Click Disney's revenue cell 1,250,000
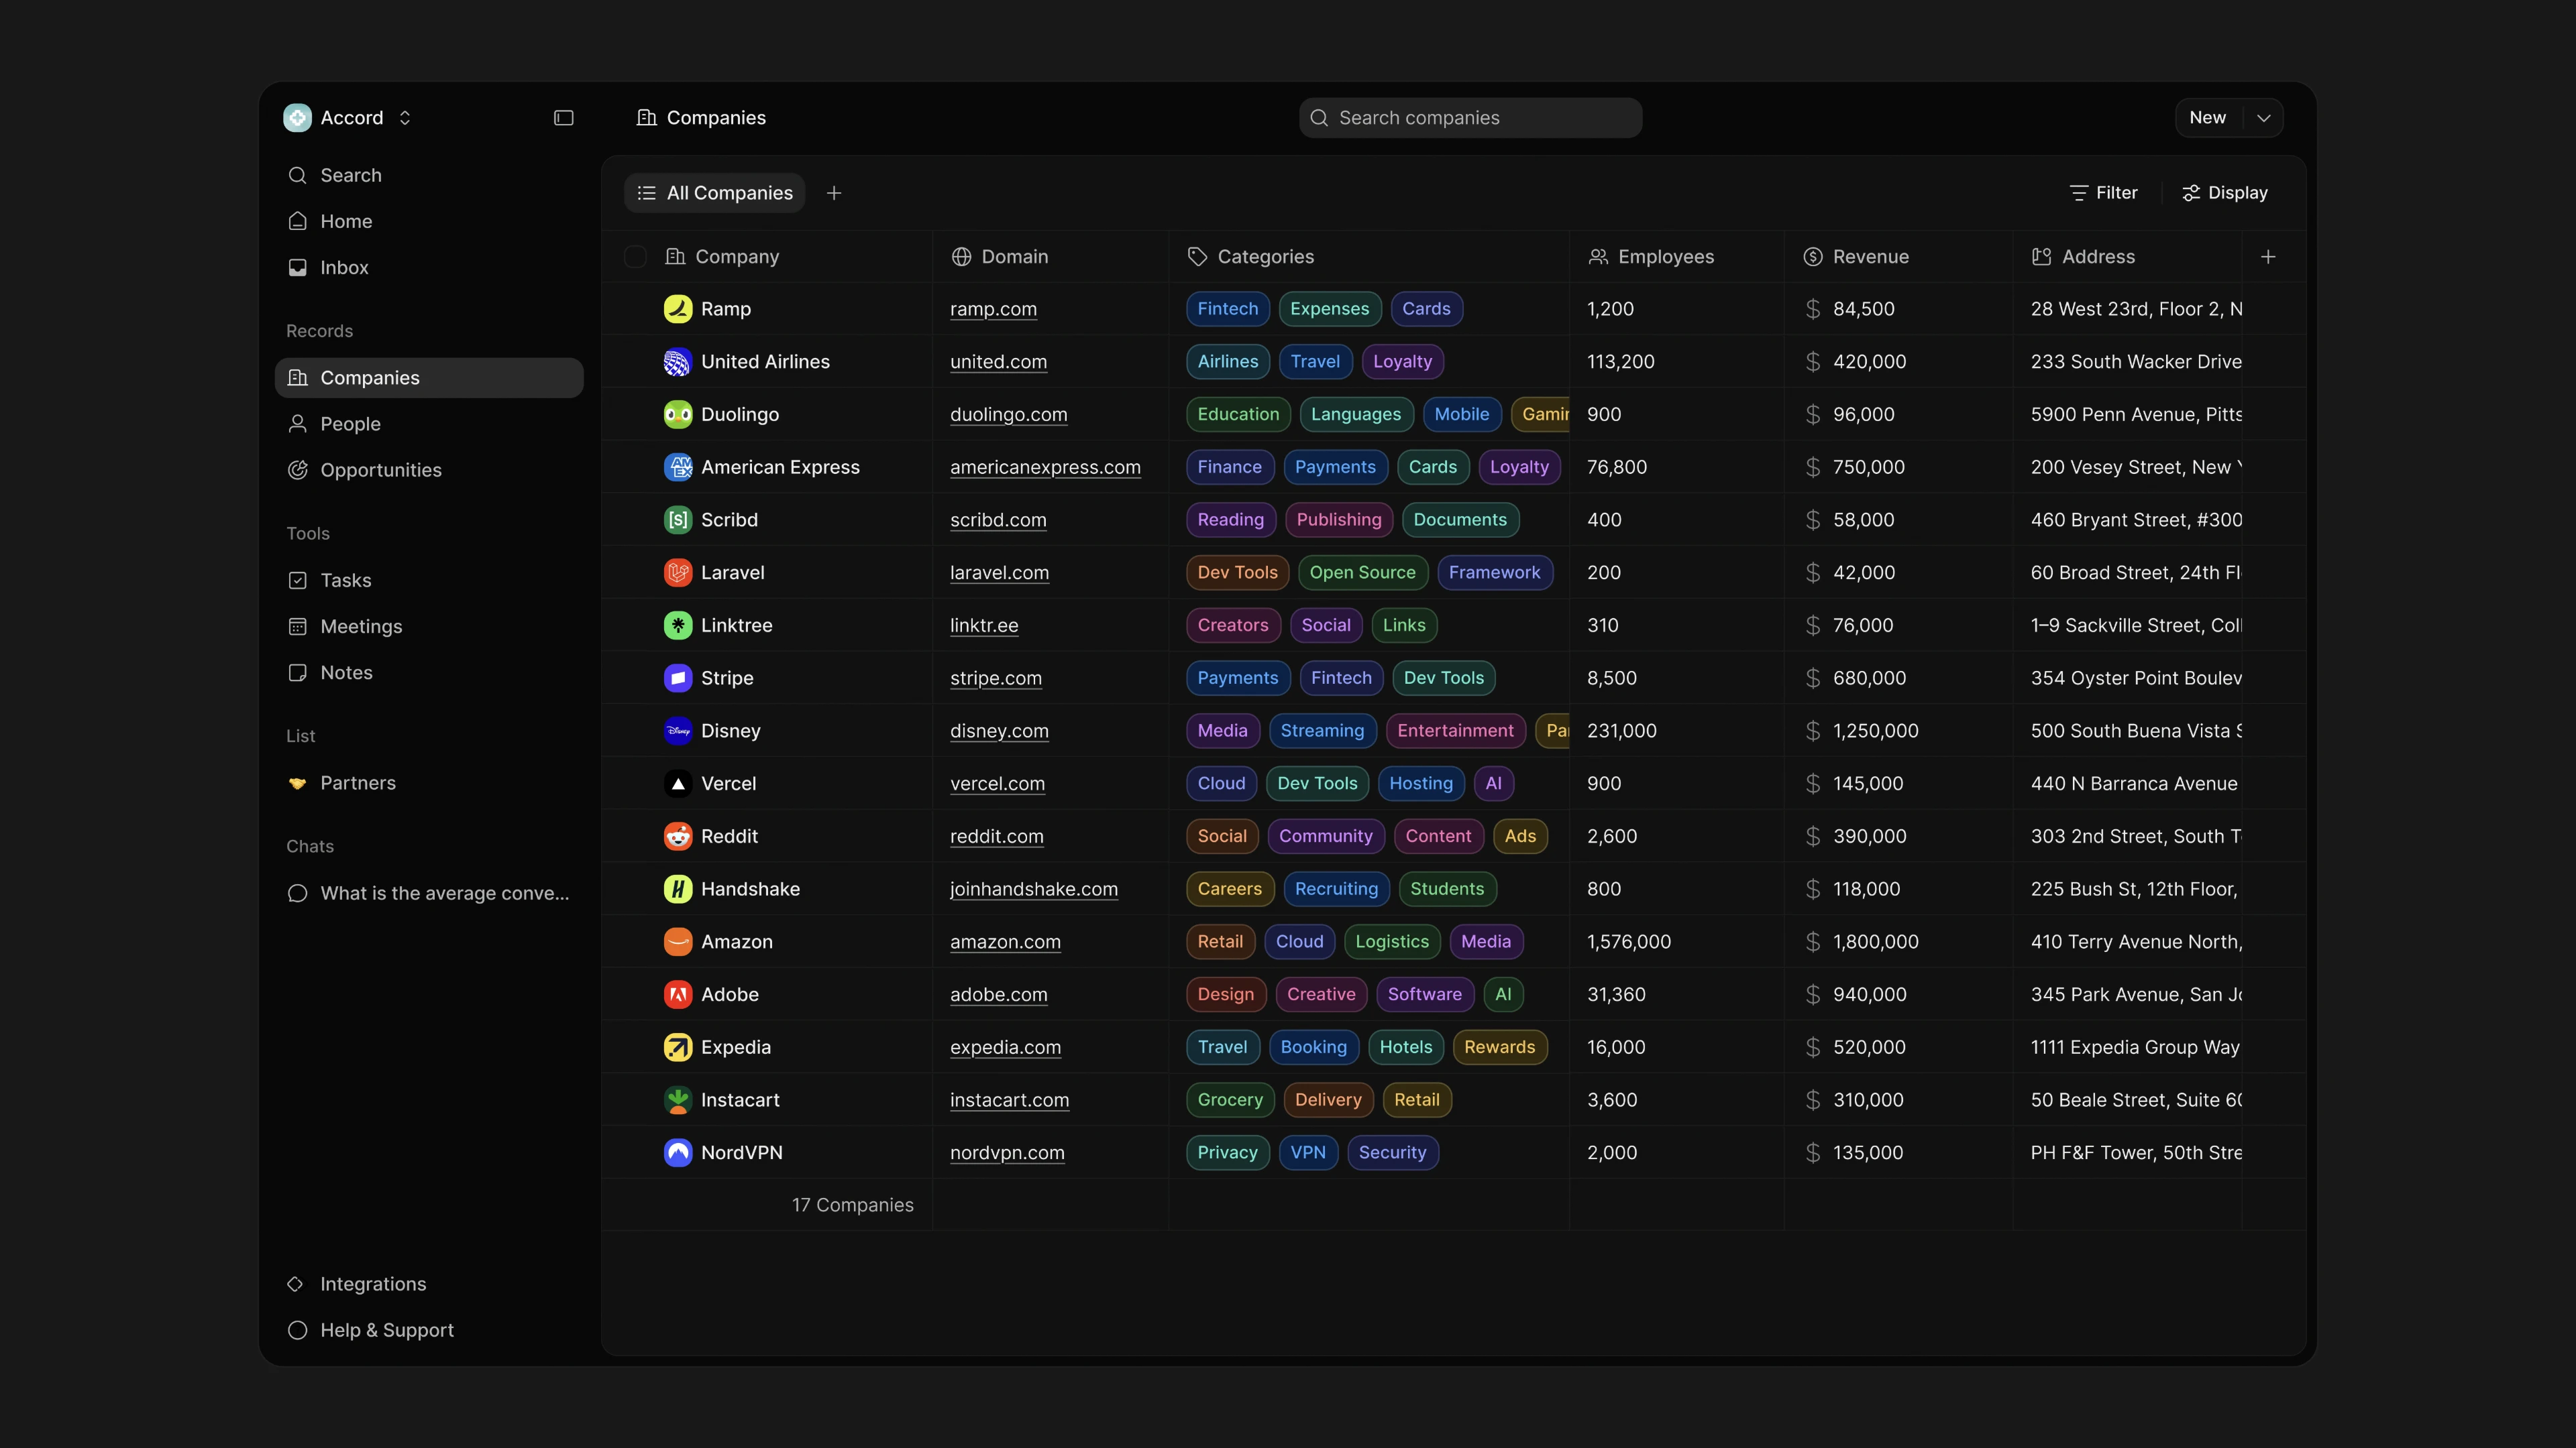 coord(1898,731)
